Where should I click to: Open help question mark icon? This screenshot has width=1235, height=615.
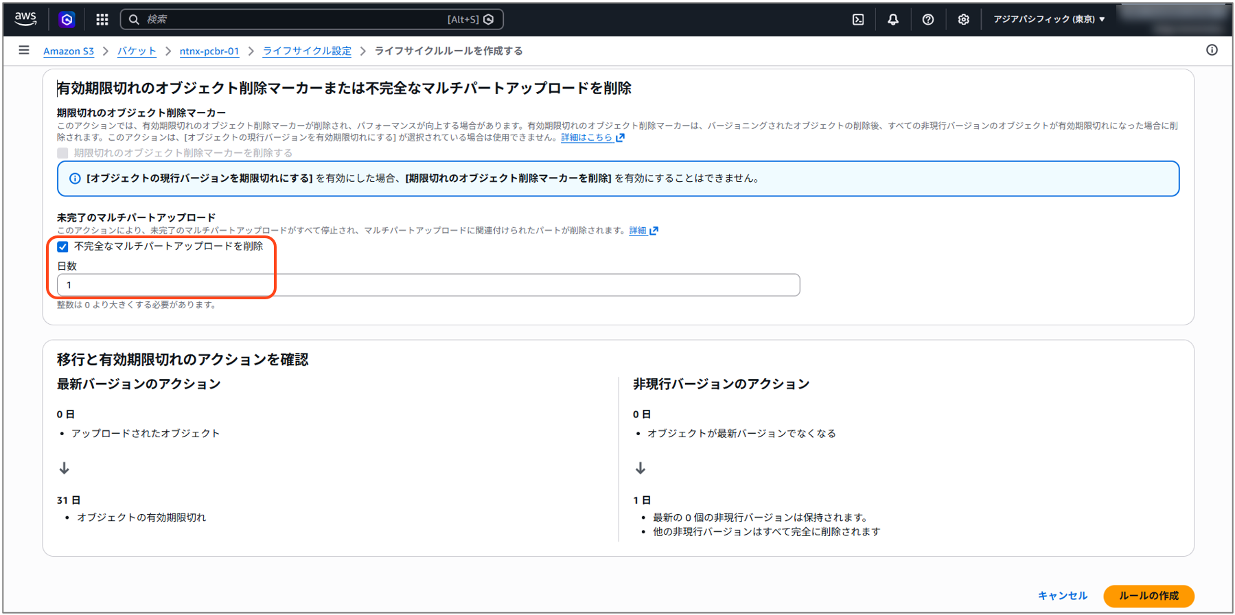point(928,19)
